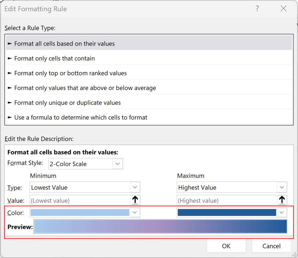The height and width of the screenshot is (258, 298).
Task: Click the Minimum '(Lowest value)' input field
Action: coord(79,200)
